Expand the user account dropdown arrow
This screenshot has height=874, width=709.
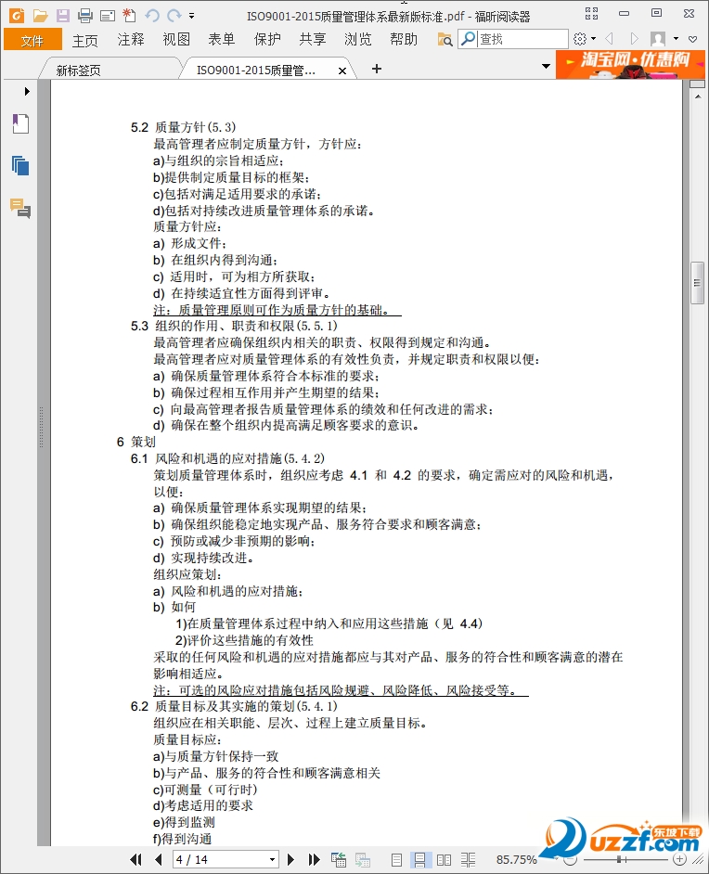tap(677, 39)
